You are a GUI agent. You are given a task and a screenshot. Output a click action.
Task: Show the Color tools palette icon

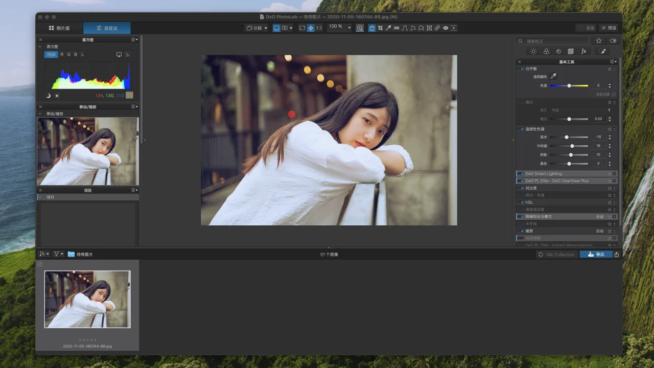[546, 52]
